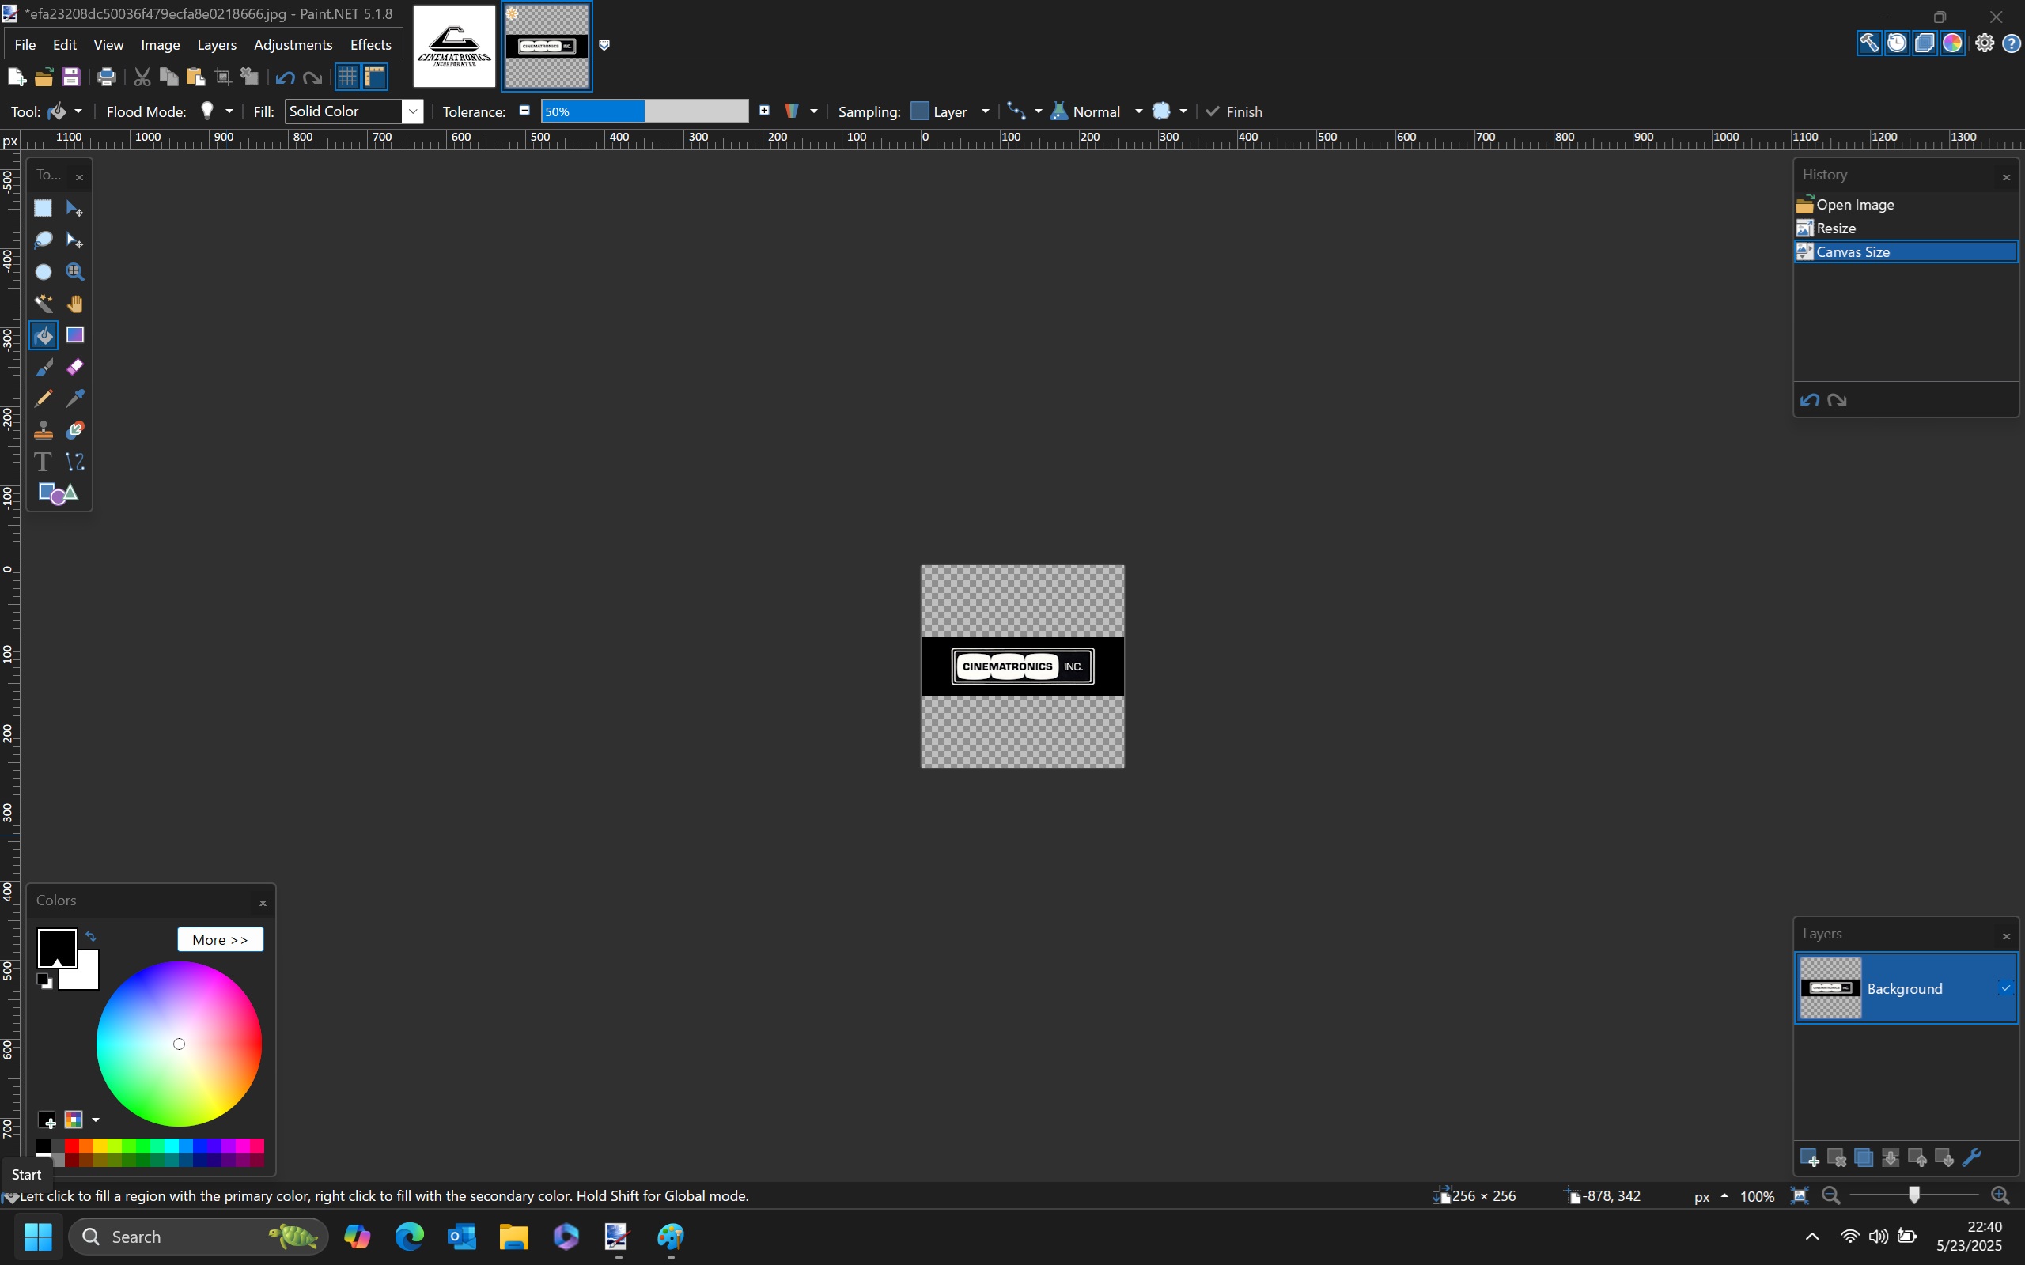Open the Effects menu

coord(370,44)
